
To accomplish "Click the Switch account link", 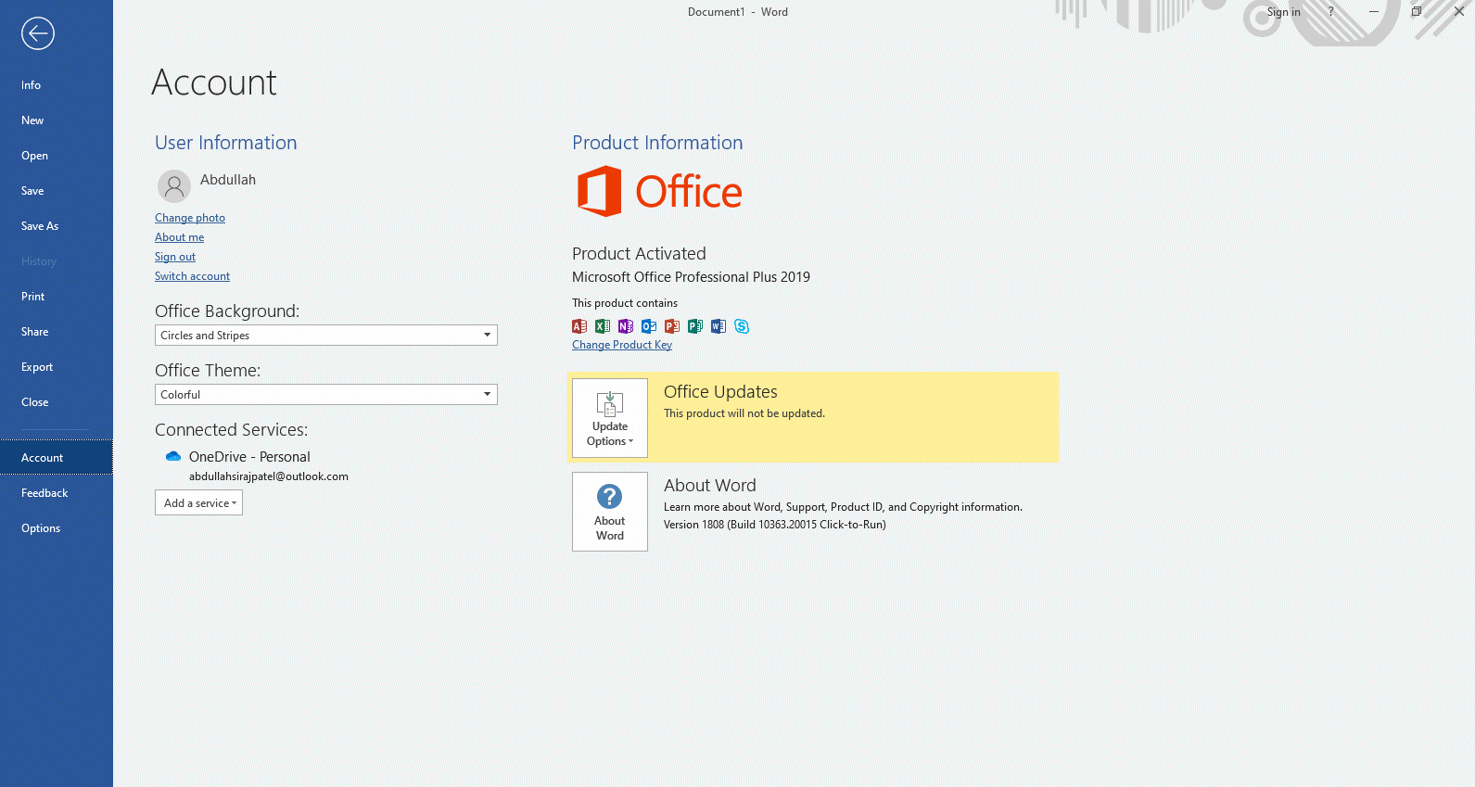I will 192,276.
